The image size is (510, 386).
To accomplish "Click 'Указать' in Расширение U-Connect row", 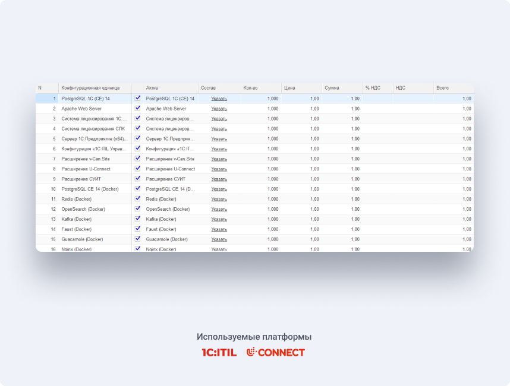I will pyautogui.click(x=219, y=169).
